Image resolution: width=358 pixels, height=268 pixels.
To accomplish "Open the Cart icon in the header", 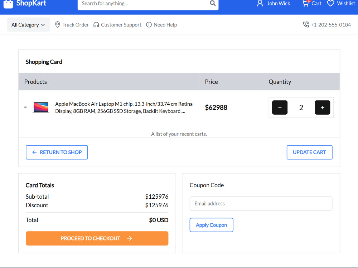I will coord(305,3).
